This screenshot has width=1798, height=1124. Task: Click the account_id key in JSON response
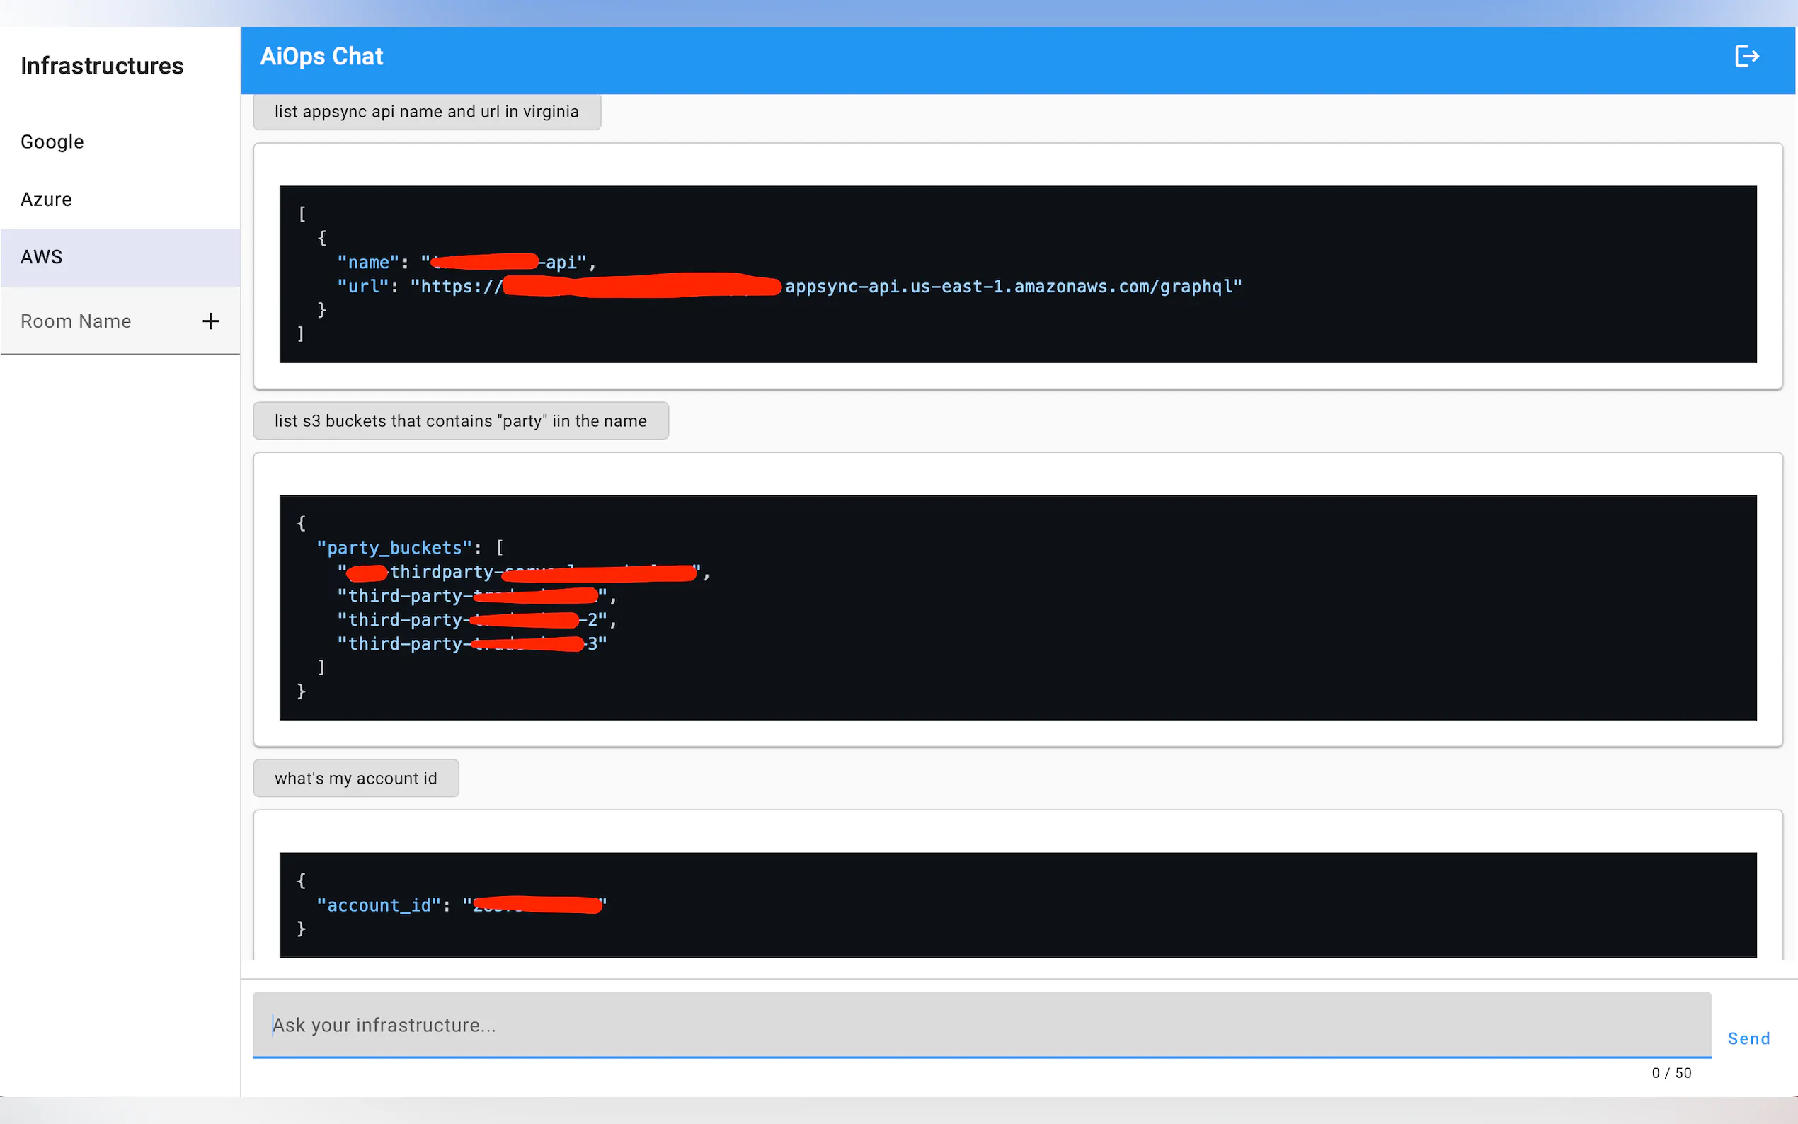pos(378,905)
